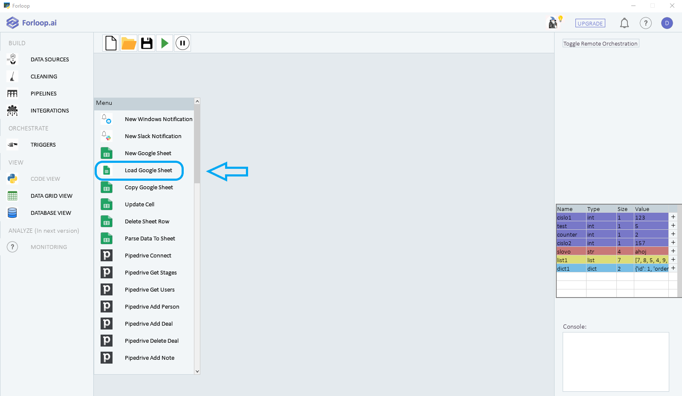Open the notifications bell

(624, 23)
